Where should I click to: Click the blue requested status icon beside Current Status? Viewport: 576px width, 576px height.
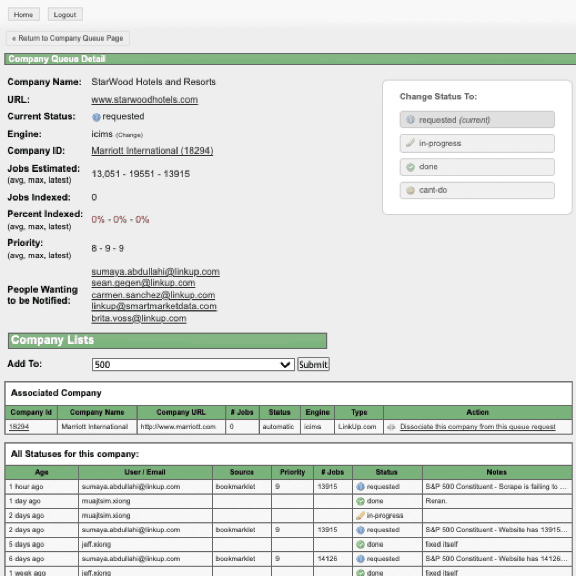tap(96, 117)
